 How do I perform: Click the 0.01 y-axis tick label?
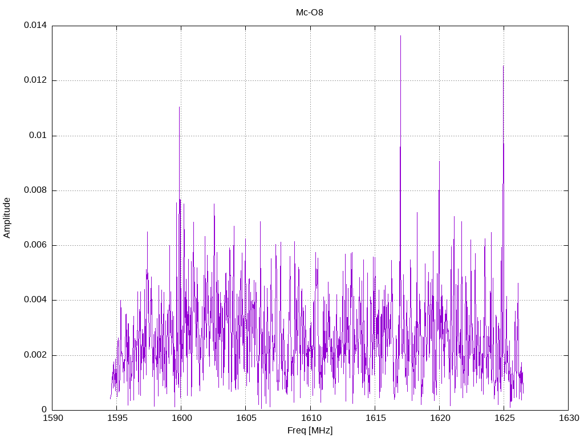38,135
